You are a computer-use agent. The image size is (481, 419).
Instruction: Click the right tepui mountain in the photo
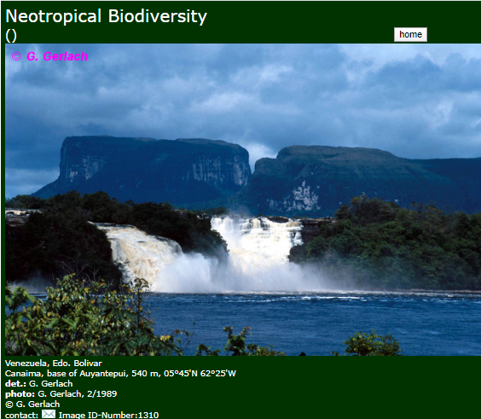tap(353, 178)
